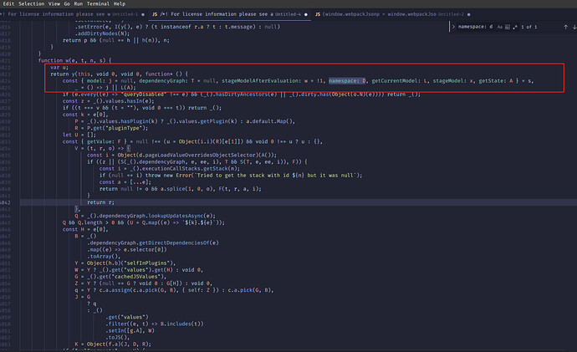The width and height of the screenshot is (577, 352).
Task: Click 'getCurrentModel: L' in destructuring line
Action: (x=400, y=81)
